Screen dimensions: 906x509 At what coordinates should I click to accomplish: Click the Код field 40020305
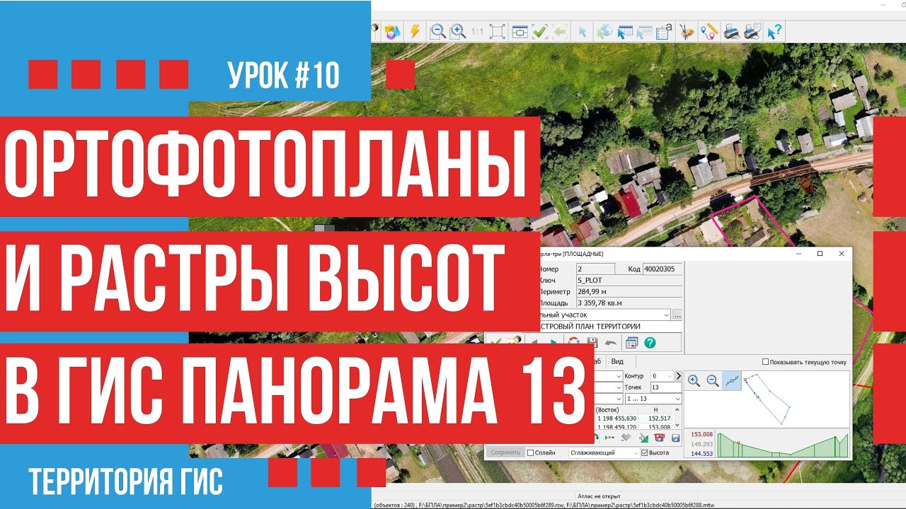click(x=663, y=269)
